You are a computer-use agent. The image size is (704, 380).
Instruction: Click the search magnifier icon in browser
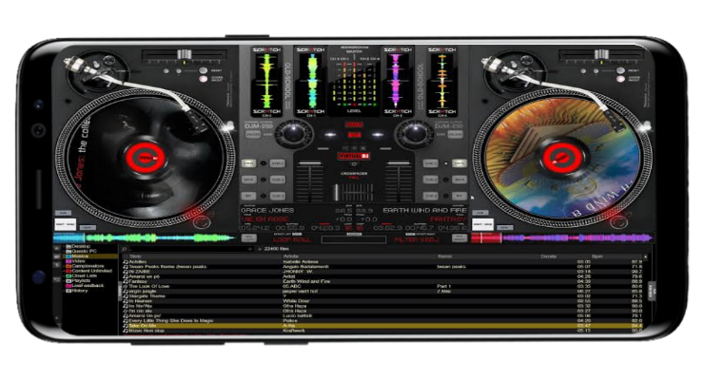point(125,249)
